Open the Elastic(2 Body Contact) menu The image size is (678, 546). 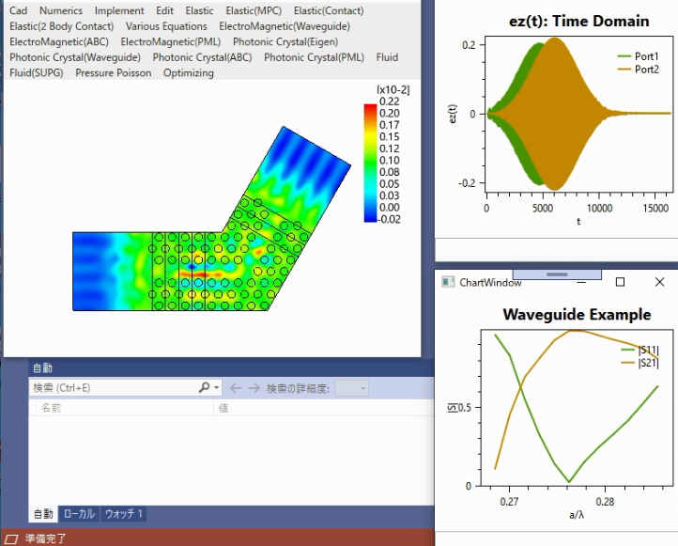click(x=61, y=26)
